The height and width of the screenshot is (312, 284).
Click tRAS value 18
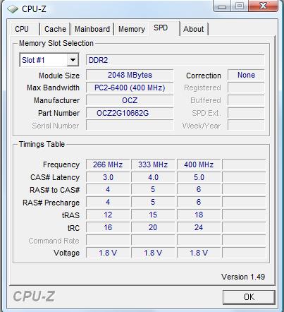click(x=199, y=215)
